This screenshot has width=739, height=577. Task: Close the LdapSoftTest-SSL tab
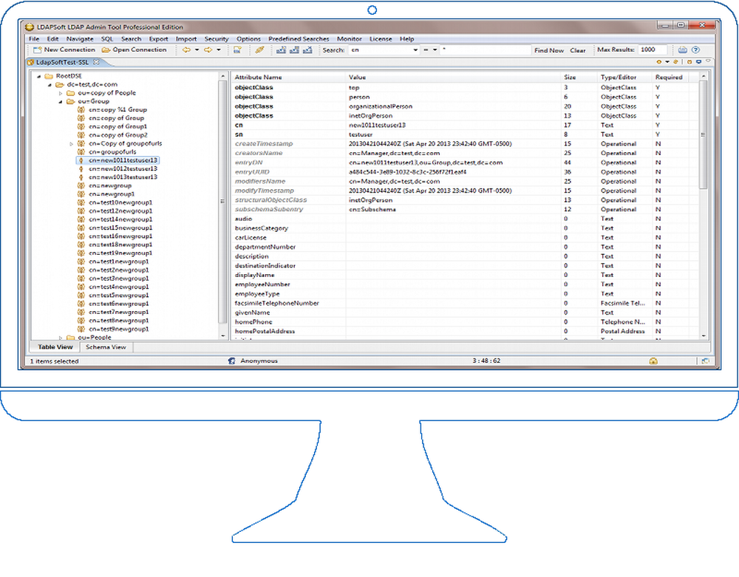[x=96, y=62]
